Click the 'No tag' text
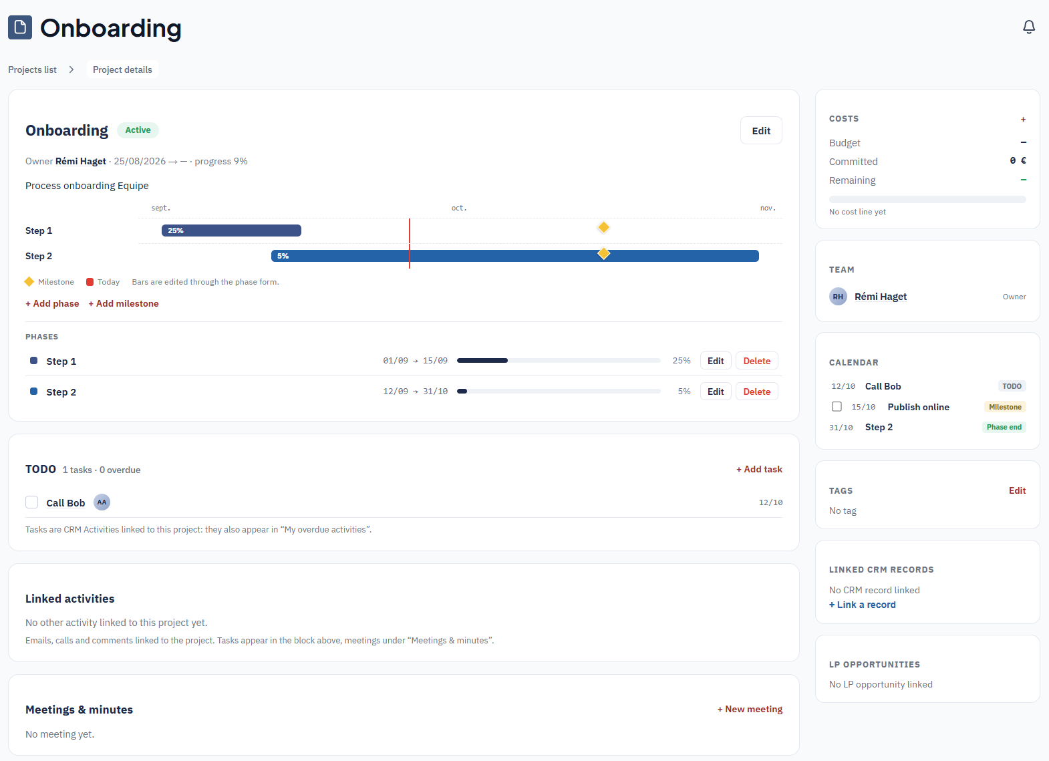This screenshot has height=761, width=1049. pos(843,510)
